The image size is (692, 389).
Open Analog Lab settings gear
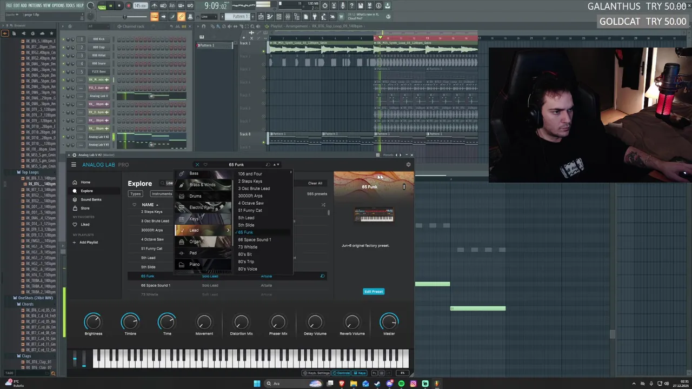pos(408,164)
